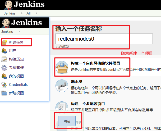Click the 用户 people icon
The height and width of the screenshot is (131, 161).
click(x=4, y=51)
